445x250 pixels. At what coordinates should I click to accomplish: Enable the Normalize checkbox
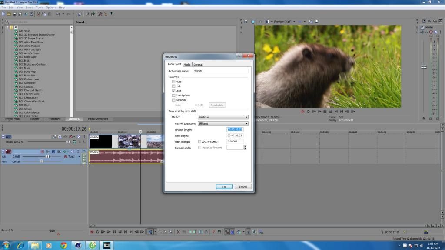click(174, 100)
